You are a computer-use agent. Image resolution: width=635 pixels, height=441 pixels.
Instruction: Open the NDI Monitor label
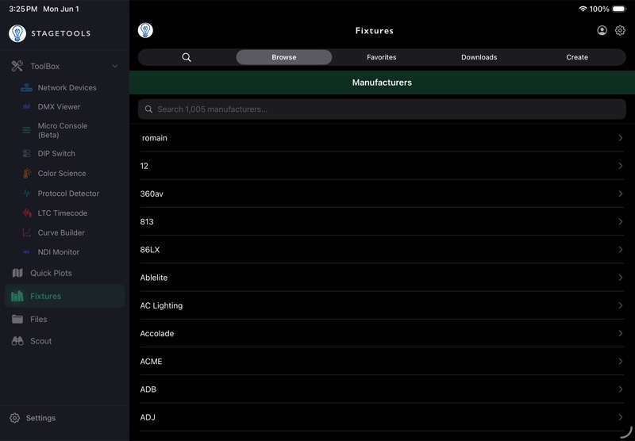[58, 252]
